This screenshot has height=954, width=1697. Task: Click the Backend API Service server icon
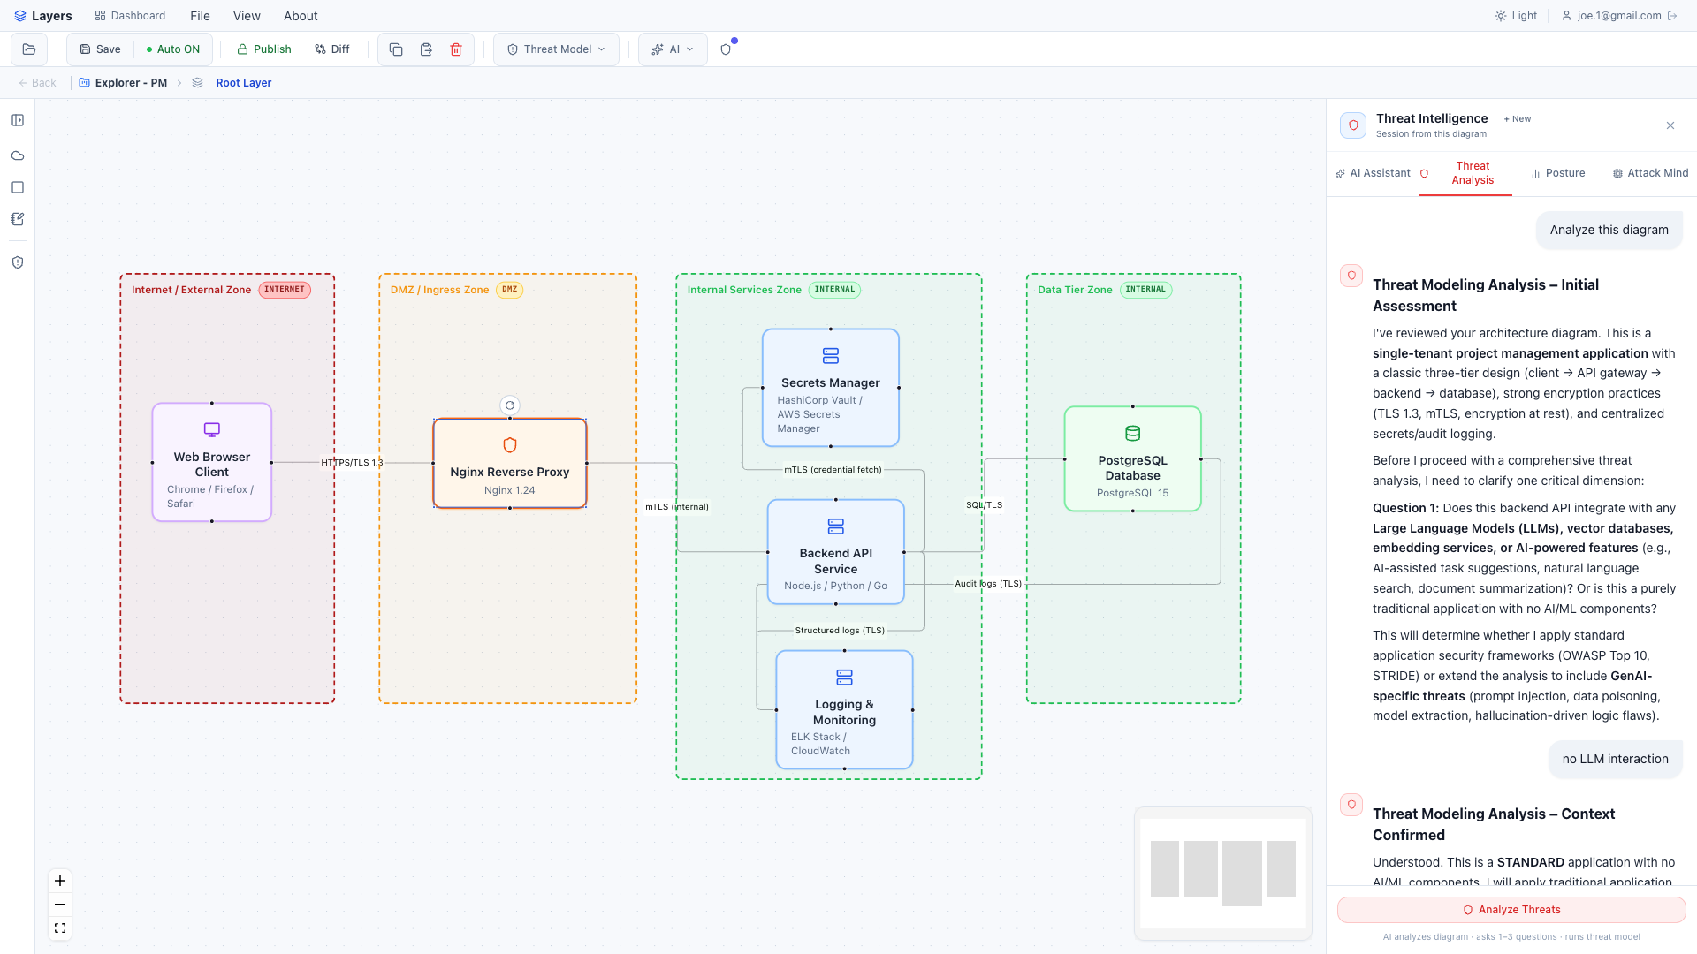[836, 526]
